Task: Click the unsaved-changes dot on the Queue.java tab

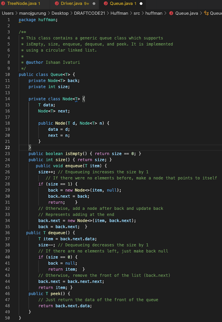Action: point(141,4)
